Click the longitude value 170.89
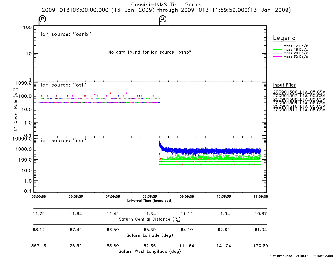 click(261, 246)
